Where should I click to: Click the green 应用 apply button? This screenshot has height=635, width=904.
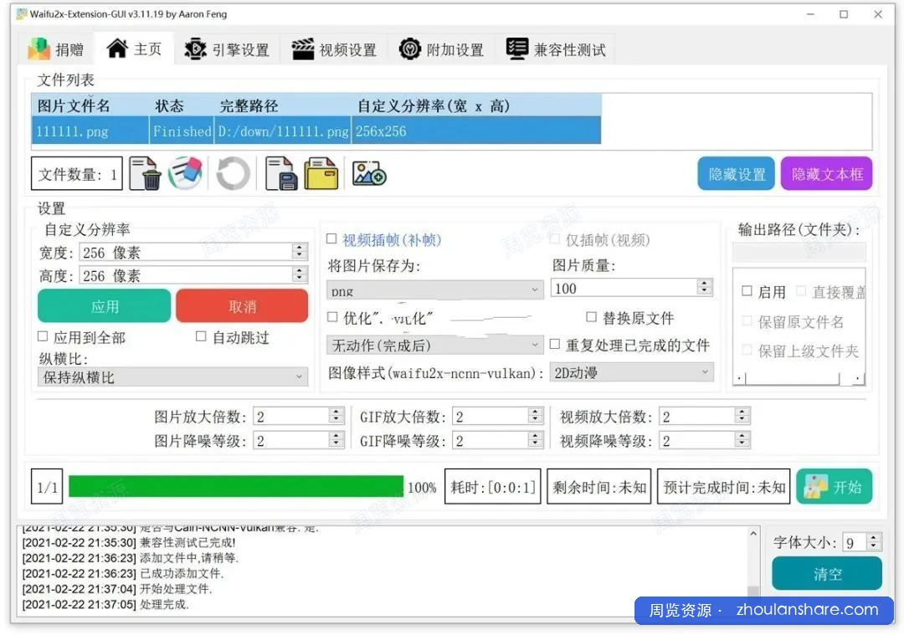(105, 306)
